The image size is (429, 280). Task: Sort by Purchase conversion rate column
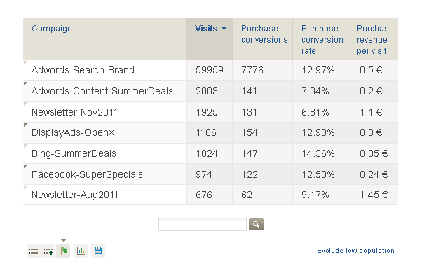(322, 39)
